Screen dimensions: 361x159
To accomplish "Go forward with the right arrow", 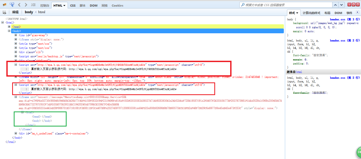I will 26,5.
